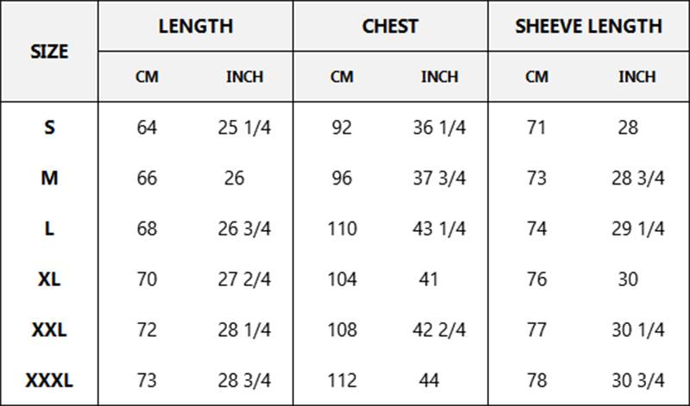This screenshot has width=690, height=406.
Task: Select the SHEEVE LENGTH header
Action: (x=589, y=26)
